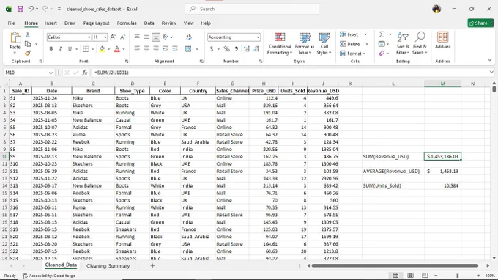The image size is (498, 280).
Task: Toggle Center horizontal alignment
Action: tap(146, 49)
